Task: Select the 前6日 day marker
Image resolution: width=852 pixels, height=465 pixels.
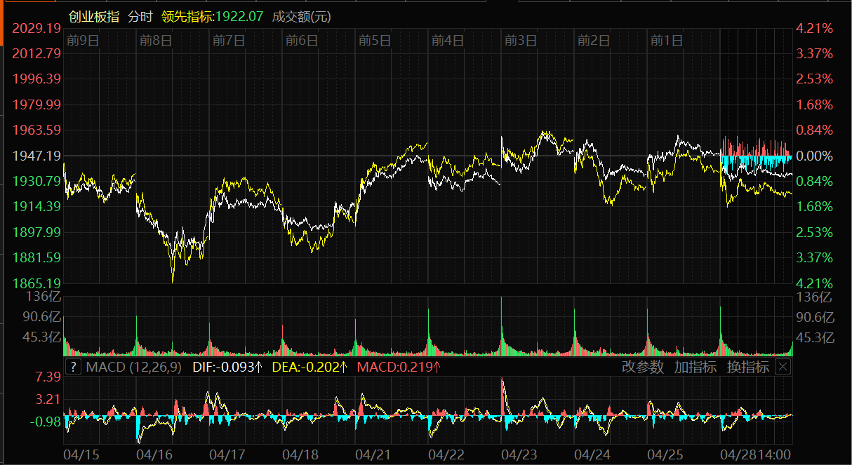Action: click(302, 41)
